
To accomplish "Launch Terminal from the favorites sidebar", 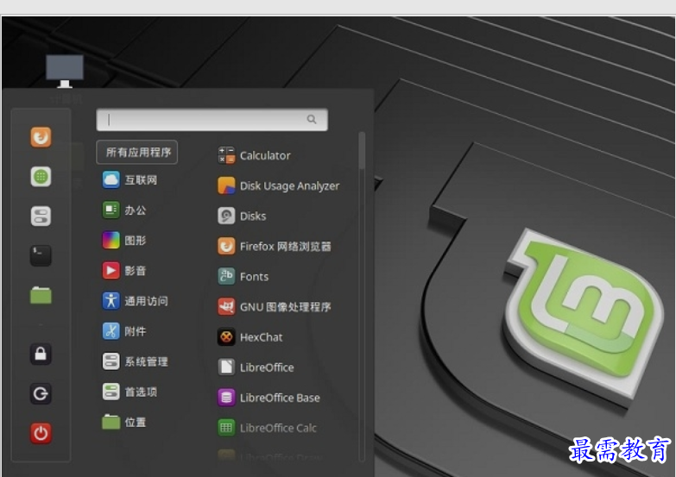I will point(41,255).
